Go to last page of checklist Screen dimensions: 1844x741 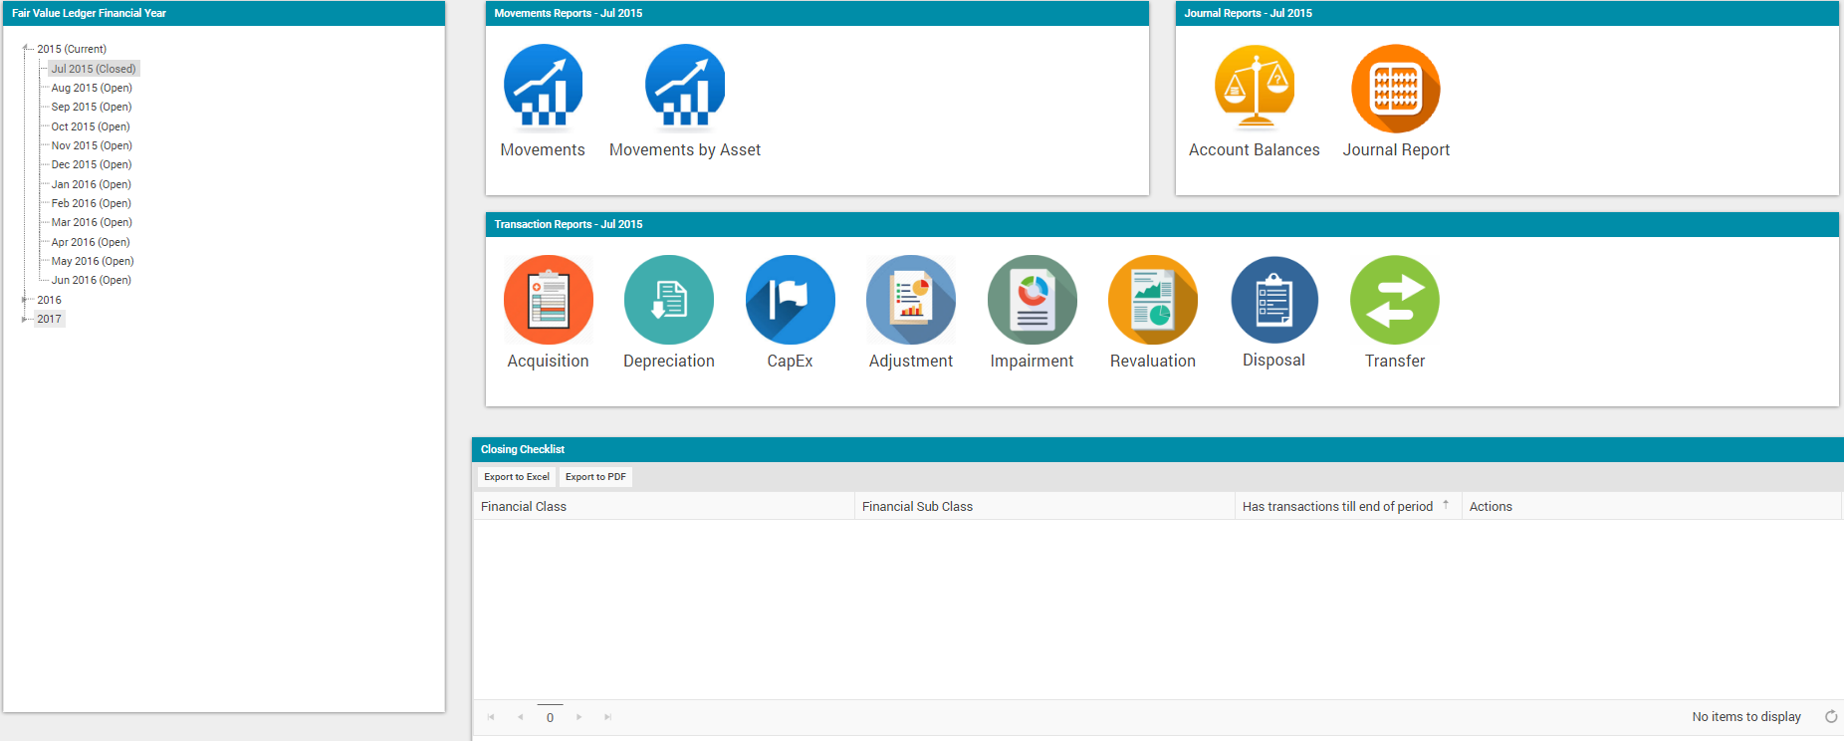[607, 717]
